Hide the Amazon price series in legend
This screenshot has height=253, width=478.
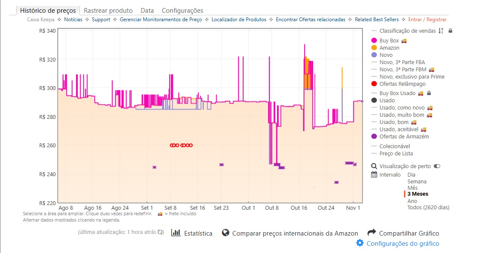(x=389, y=48)
